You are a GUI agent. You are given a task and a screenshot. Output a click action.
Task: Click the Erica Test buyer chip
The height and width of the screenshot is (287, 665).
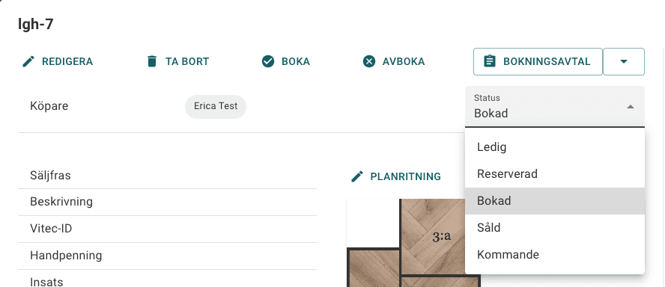click(x=216, y=106)
